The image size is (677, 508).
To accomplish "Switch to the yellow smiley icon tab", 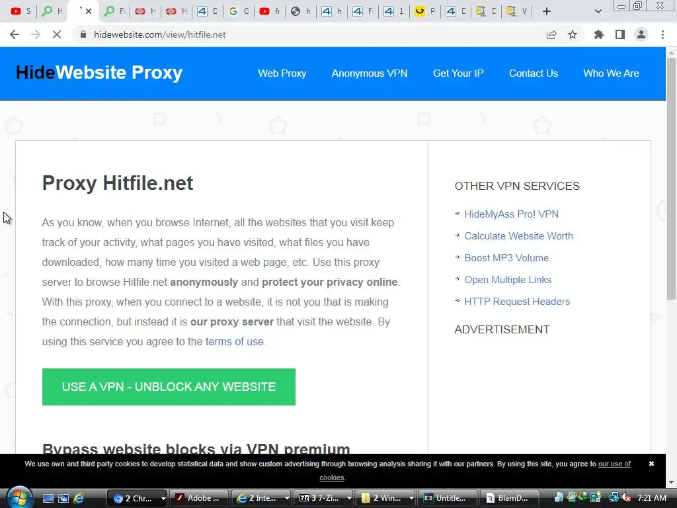I will pyautogui.click(x=425, y=11).
